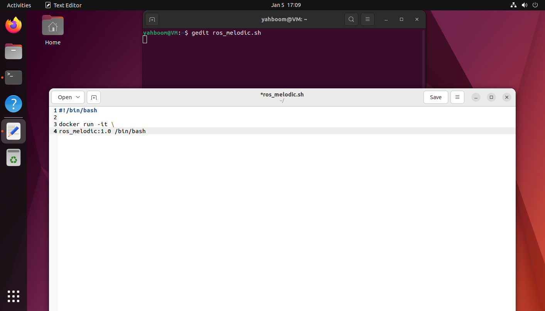The image size is (545, 311).
Task: Open the Trash dock icon
Action: tap(13, 157)
